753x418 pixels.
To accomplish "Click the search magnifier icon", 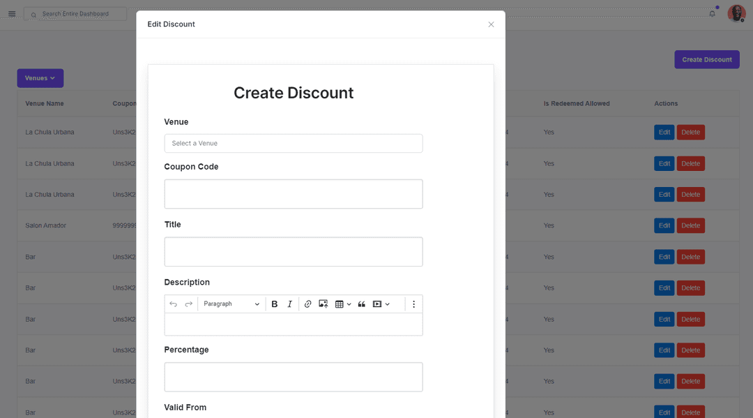I will point(33,15).
